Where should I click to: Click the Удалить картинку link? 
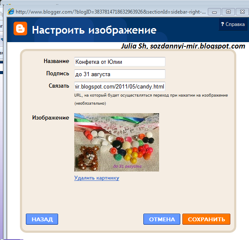point(97,178)
